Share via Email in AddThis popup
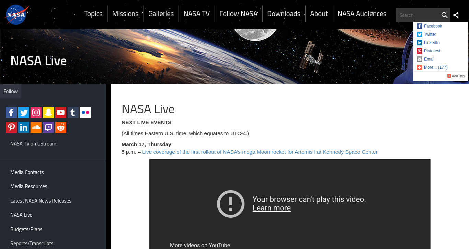Image resolution: width=469 pixels, height=249 pixels. [x=425, y=59]
